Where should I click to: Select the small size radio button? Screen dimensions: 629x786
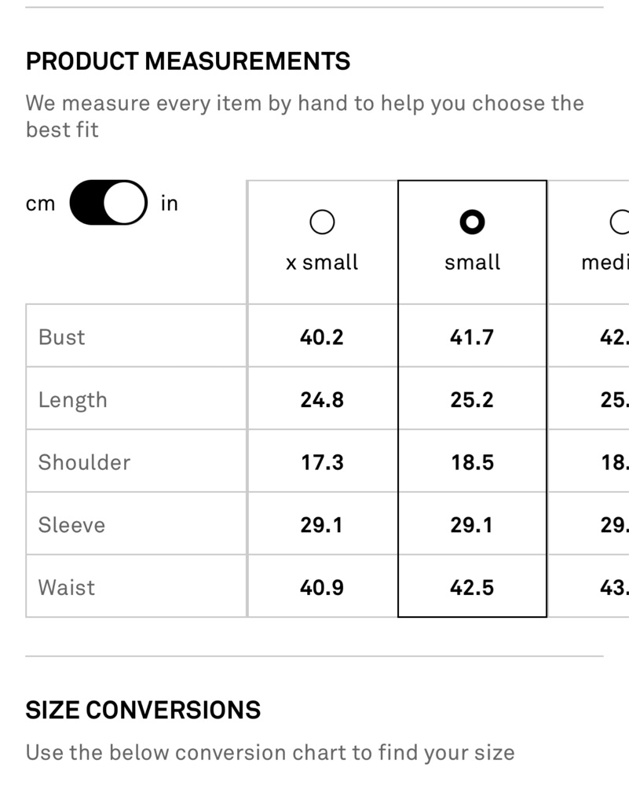tap(472, 222)
